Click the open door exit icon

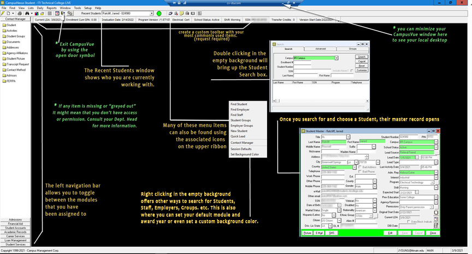[x=63, y=14]
